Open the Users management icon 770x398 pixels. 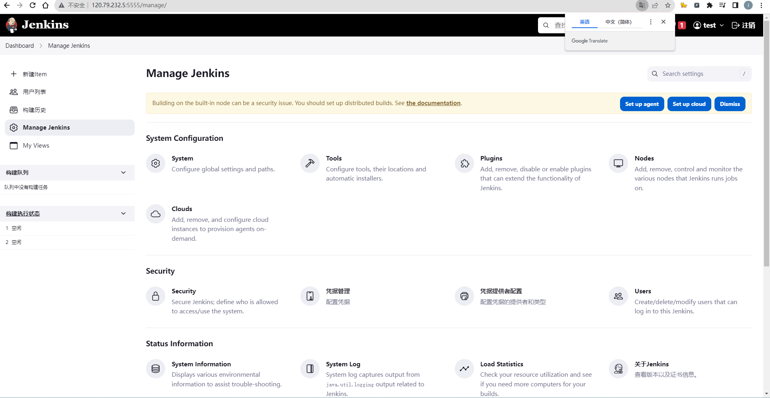click(618, 296)
